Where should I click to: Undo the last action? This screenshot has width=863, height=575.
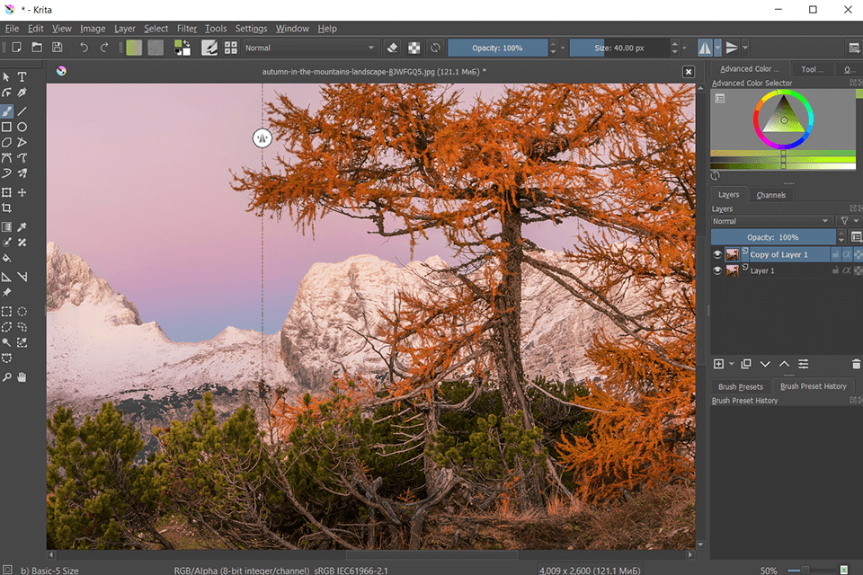pyautogui.click(x=84, y=48)
